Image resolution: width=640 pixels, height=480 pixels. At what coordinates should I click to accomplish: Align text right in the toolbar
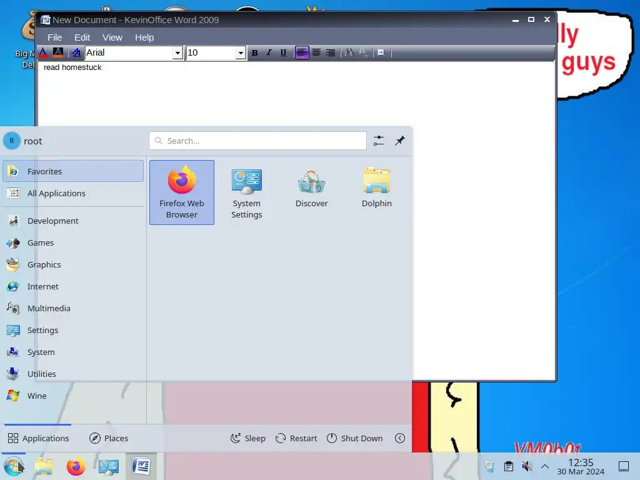click(x=331, y=52)
